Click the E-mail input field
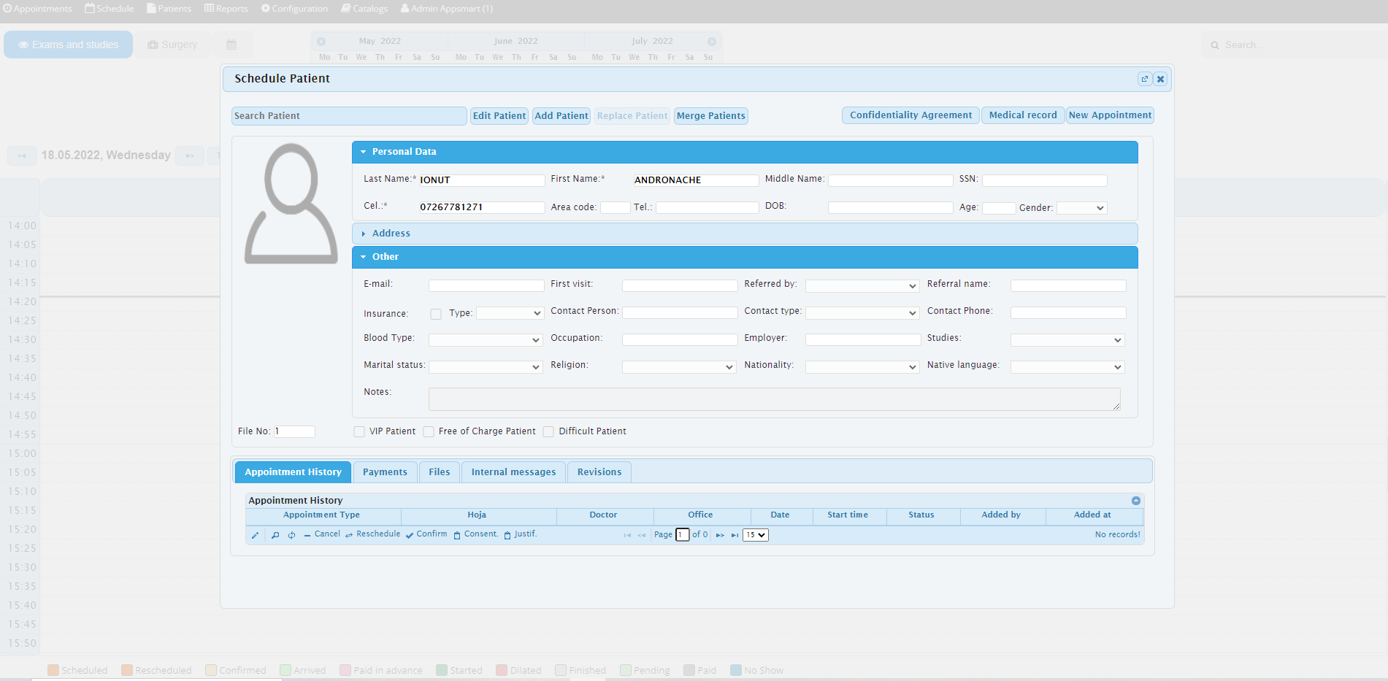The height and width of the screenshot is (681, 1388). (x=486, y=286)
